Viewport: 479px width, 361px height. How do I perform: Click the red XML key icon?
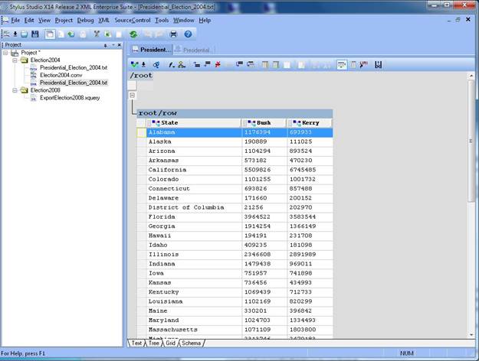click(363, 65)
